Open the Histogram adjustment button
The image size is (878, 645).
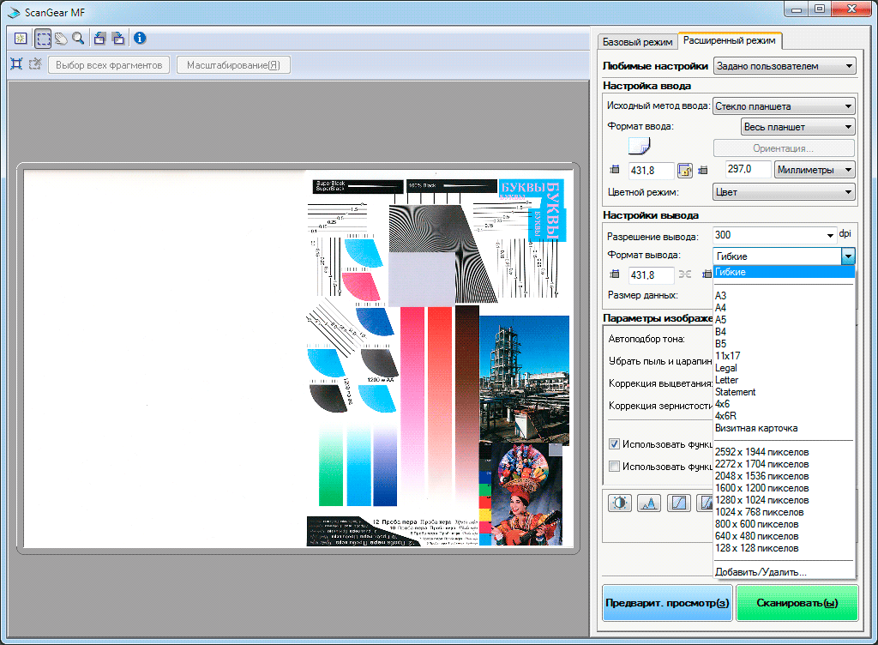click(x=649, y=503)
